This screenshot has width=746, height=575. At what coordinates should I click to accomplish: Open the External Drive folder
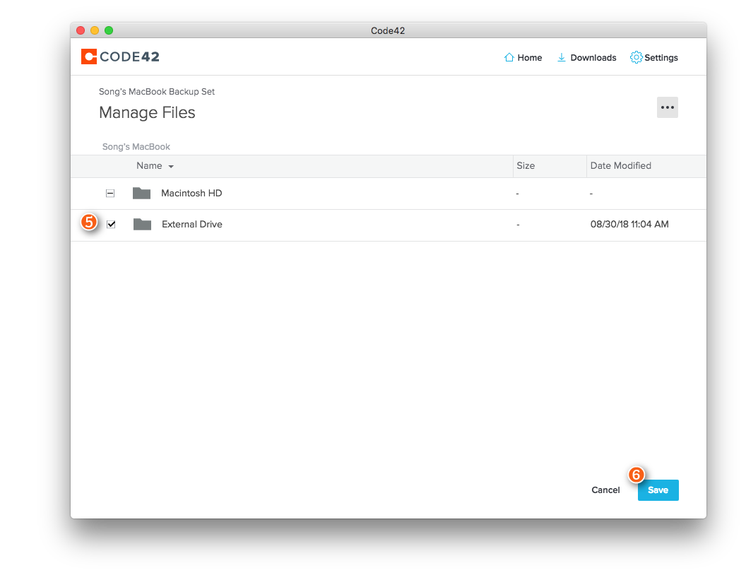click(x=191, y=224)
